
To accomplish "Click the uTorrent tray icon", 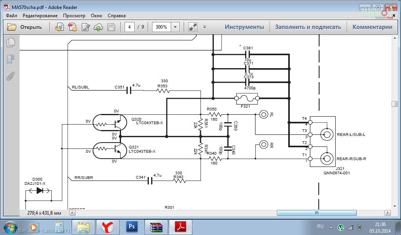I will tap(340, 227).
